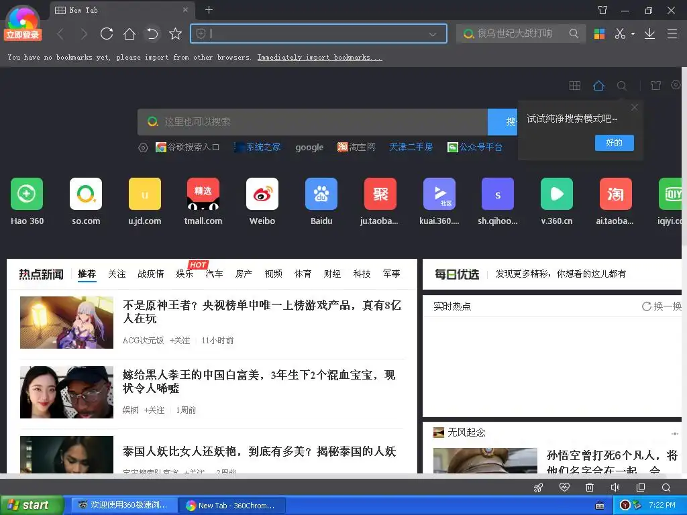The width and height of the screenshot is (687, 515).
Task: Click the blue 搜 search button
Action: point(503,122)
